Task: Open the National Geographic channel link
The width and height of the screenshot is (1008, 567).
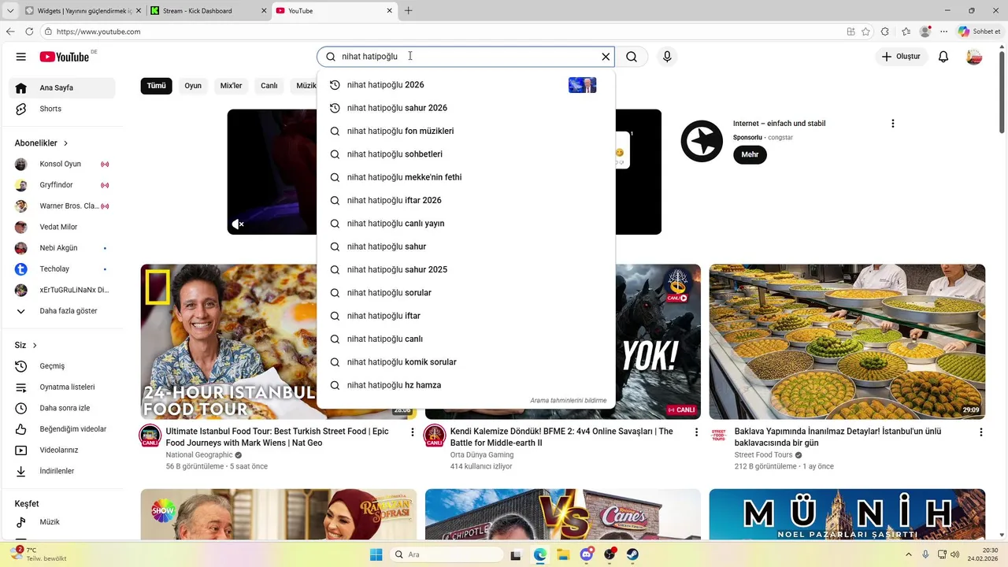Action: [199, 455]
